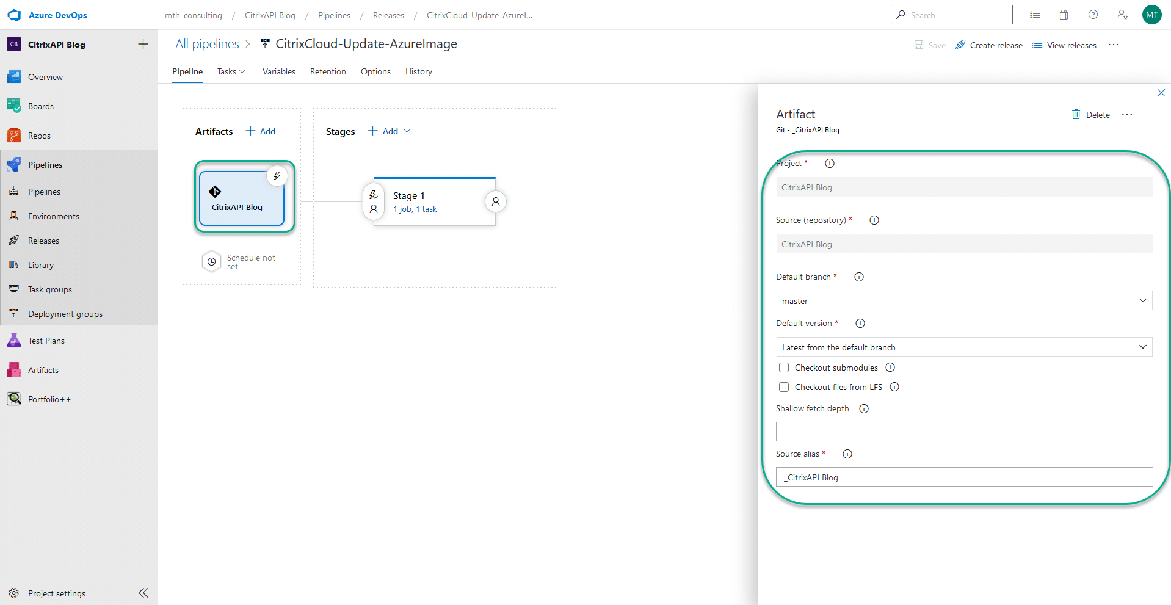Viewport: 1171px width, 605px height.
Task: Open the MT profile avatar
Action: [1151, 15]
